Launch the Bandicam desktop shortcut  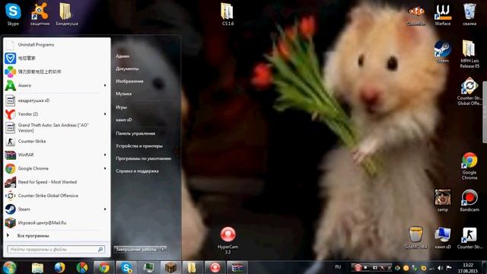pyautogui.click(x=469, y=201)
